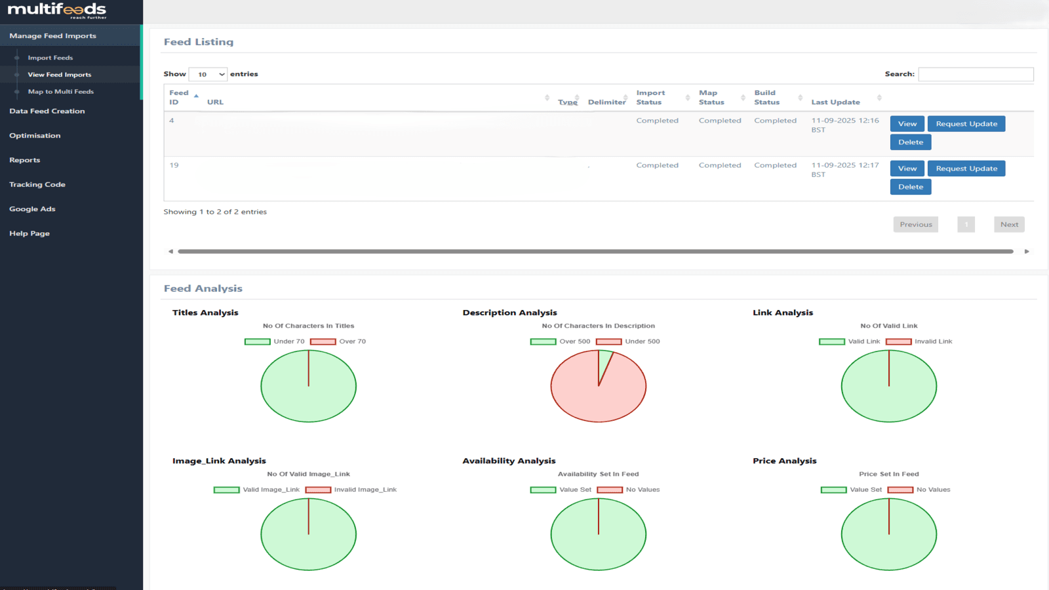Sort table by Type column
1049x590 pixels.
click(x=568, y=98)
